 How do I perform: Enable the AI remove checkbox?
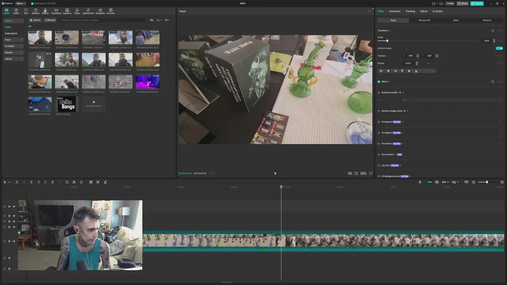point(379,144)
